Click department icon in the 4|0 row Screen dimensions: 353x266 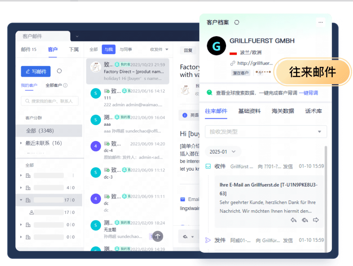(x=28, y=188)
